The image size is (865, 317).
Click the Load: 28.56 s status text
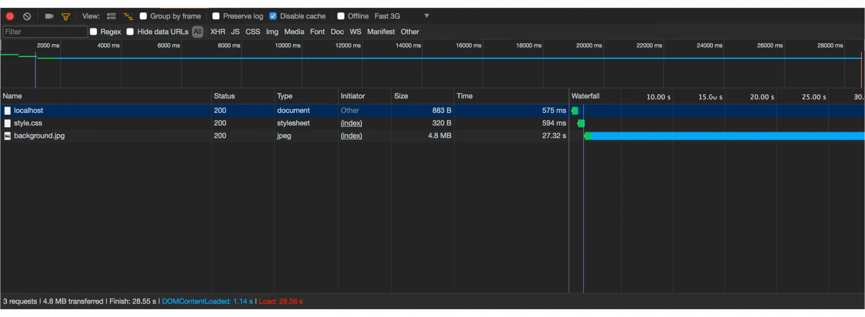(281, 301)
